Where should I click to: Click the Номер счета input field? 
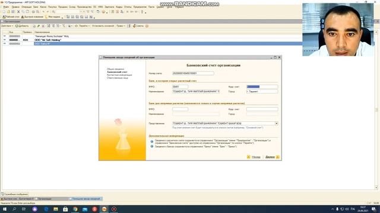point(193,73)
